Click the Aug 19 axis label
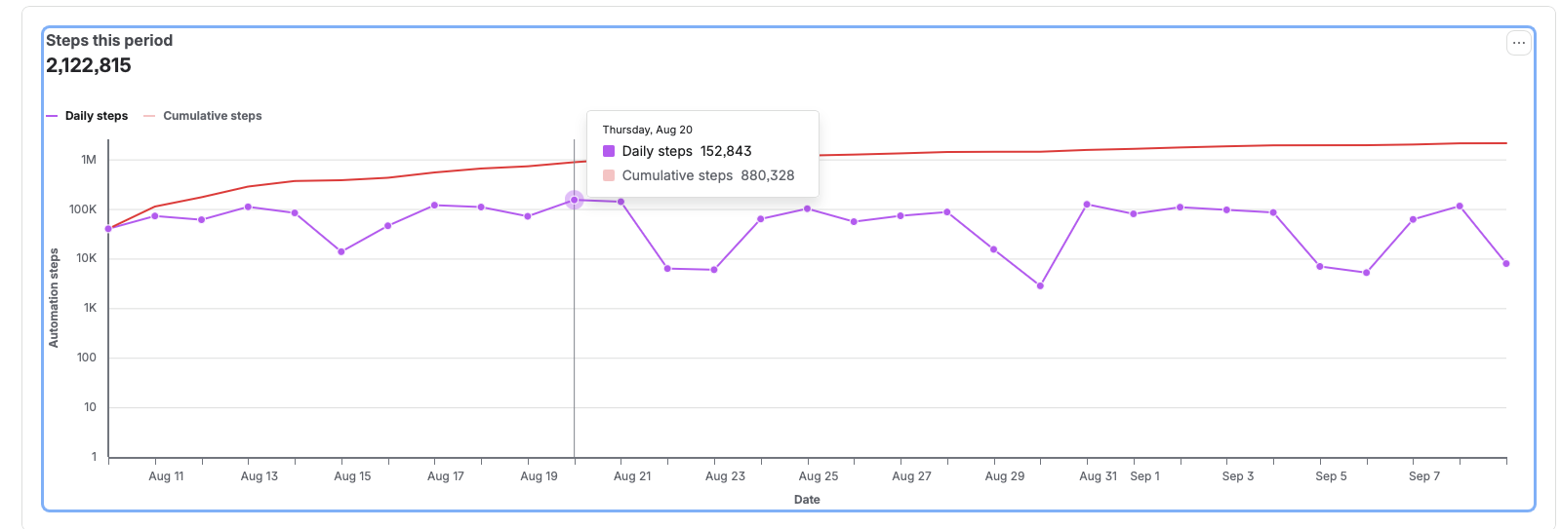Screen dimensions: 1561x529 [x=539, y=476]
